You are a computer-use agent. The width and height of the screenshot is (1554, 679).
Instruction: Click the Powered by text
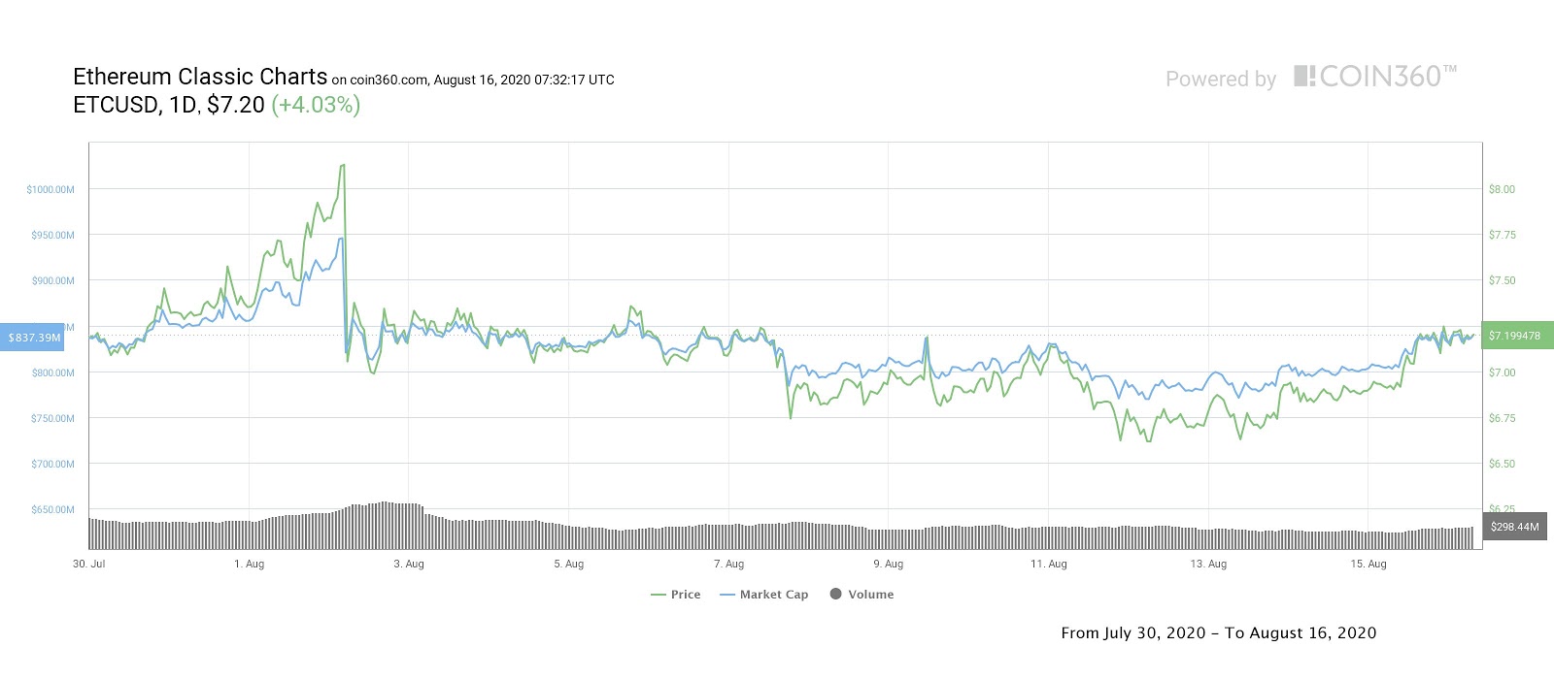(x=1221, y=80)
